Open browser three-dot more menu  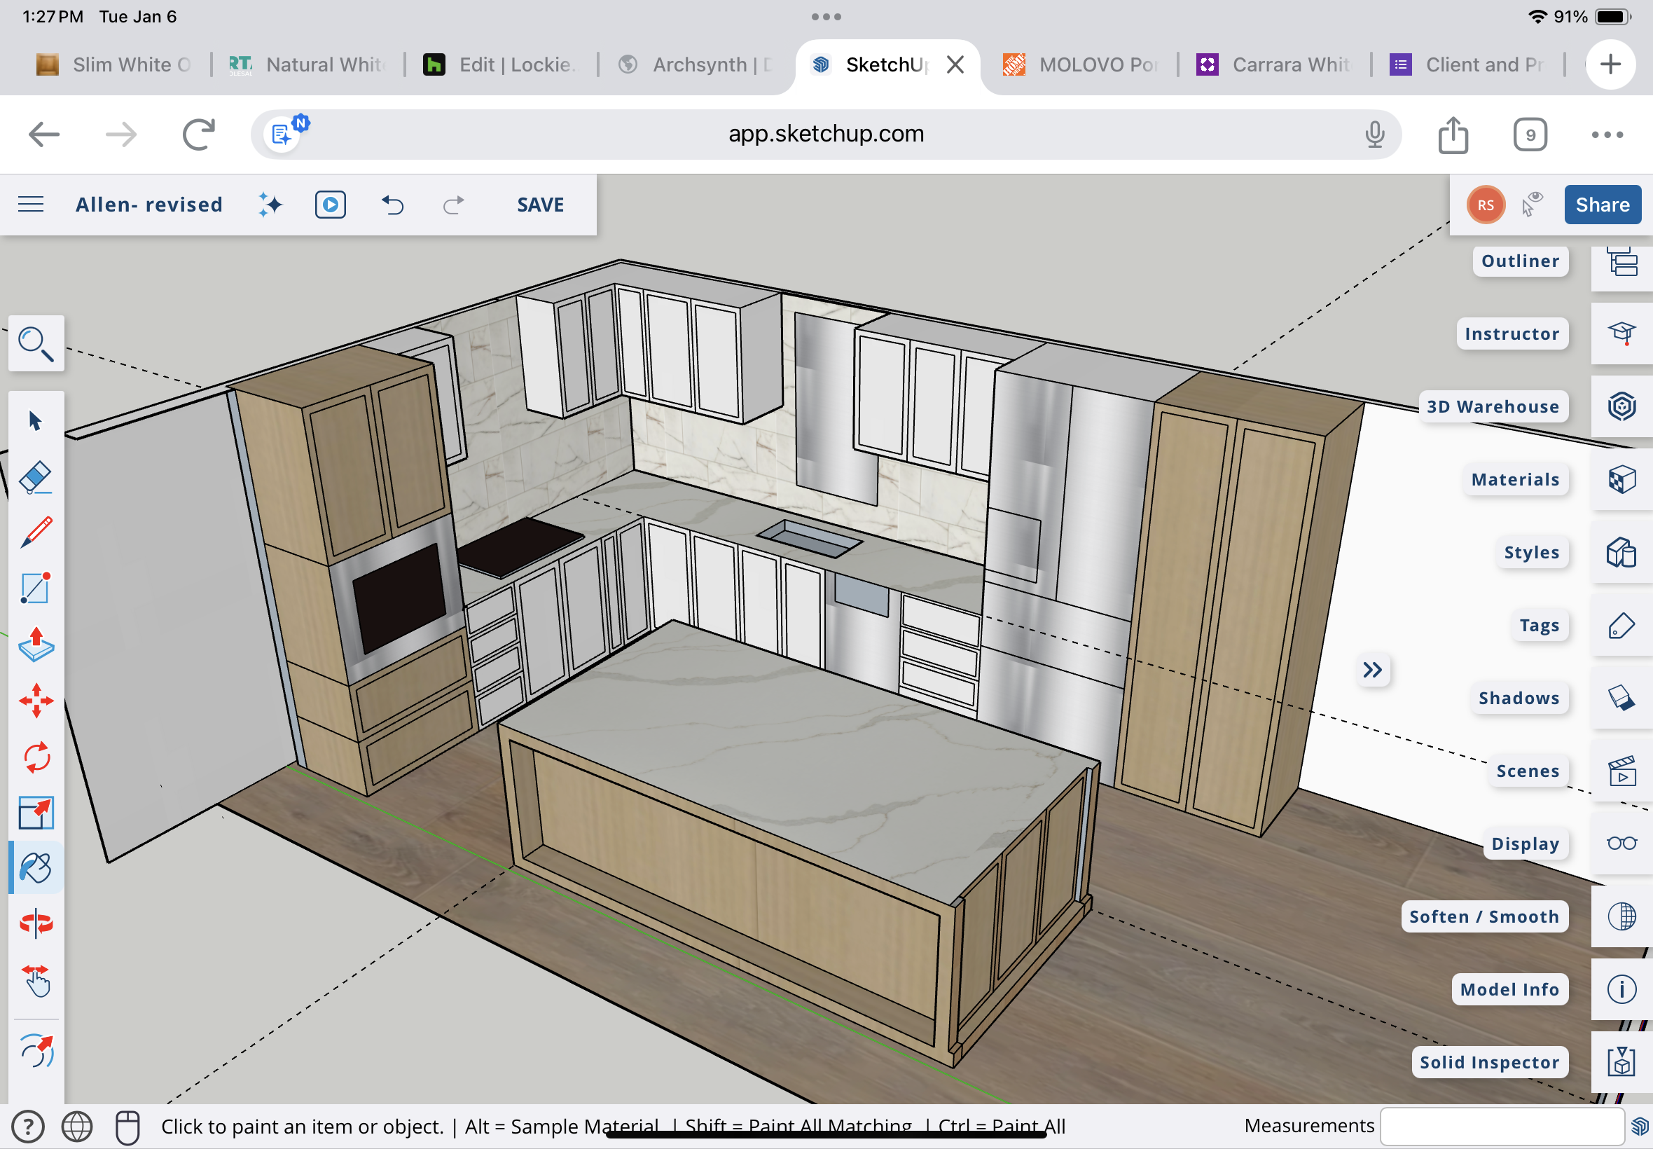click(x=1606, y=135)
